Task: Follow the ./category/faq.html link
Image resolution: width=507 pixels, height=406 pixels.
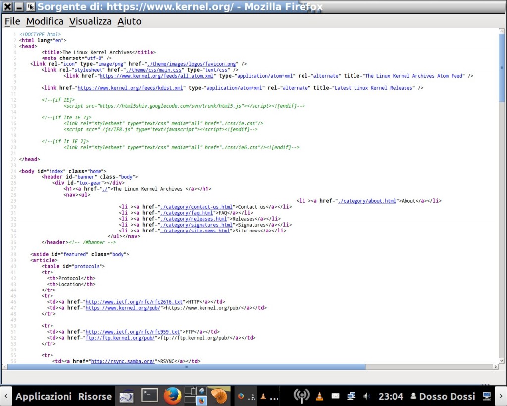Action: pos(187,213)
